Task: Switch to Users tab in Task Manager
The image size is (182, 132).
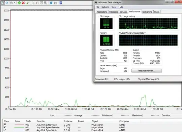Action: (157, 12)
